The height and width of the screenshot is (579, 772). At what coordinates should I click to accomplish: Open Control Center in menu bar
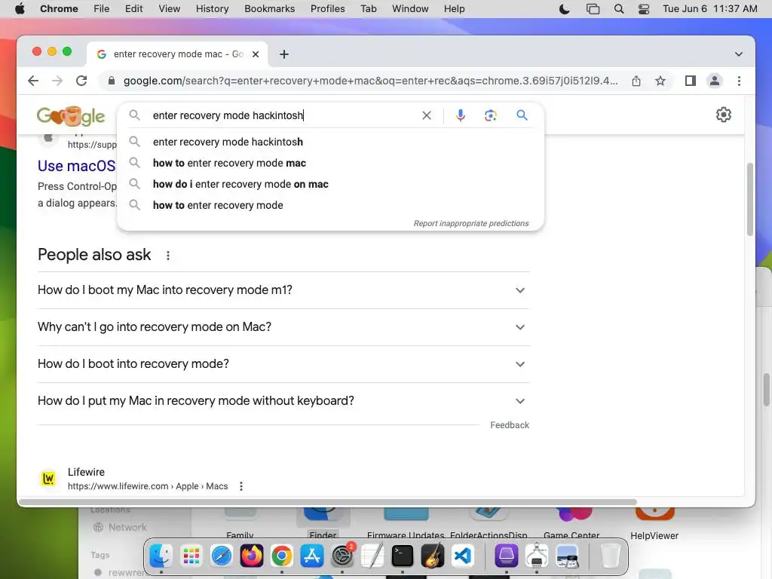point(644,9)
